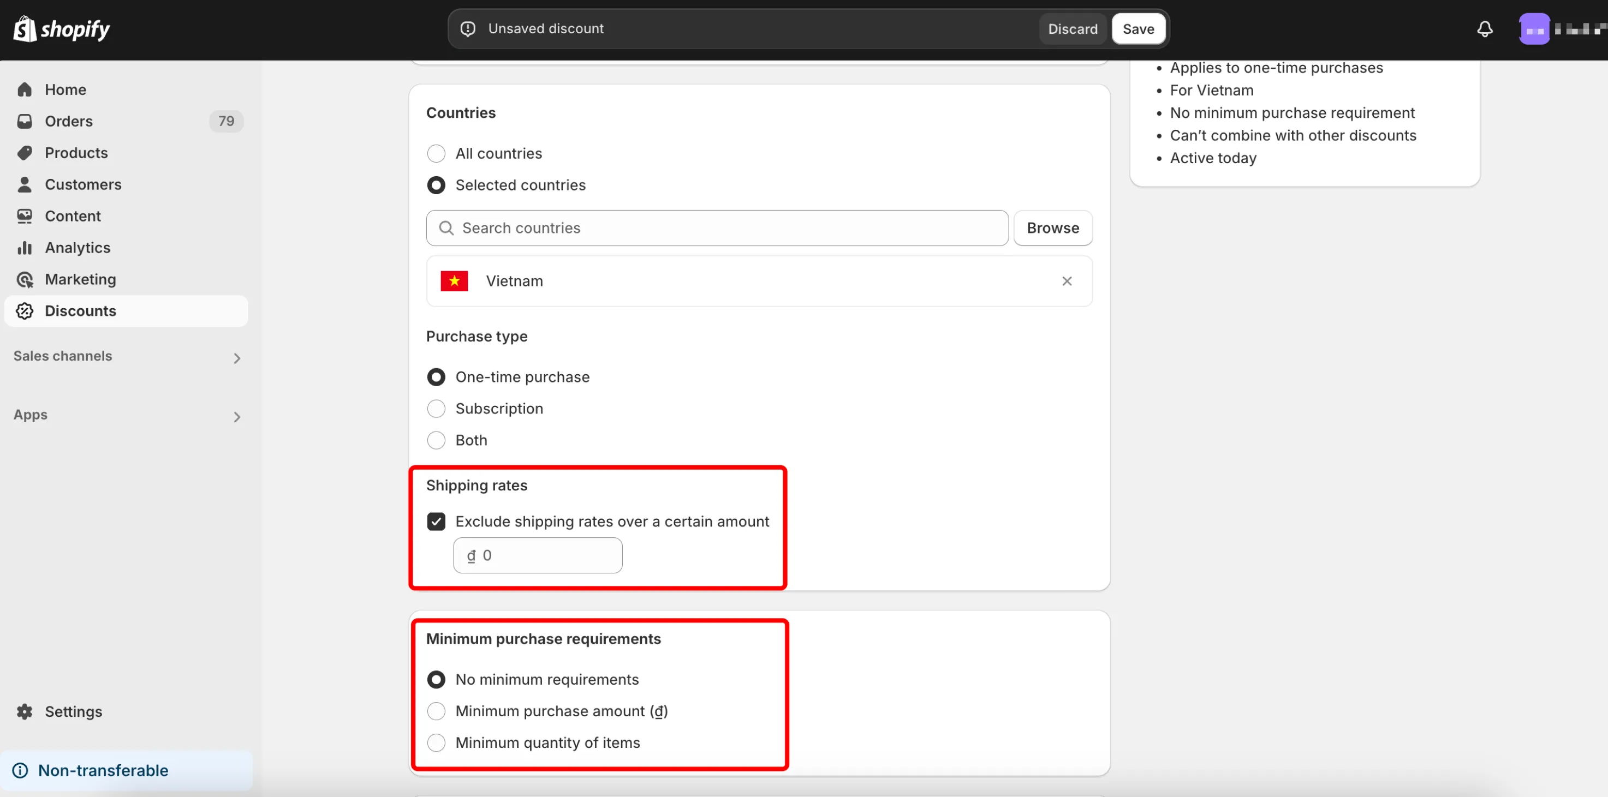Select the Selected countries radio
The width and height of the screenshot is (1608, 797).
436,185
